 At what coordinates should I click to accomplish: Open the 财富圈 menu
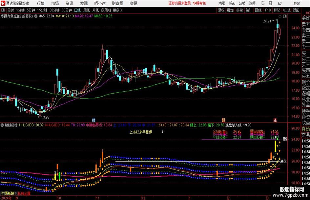point(117,3)
